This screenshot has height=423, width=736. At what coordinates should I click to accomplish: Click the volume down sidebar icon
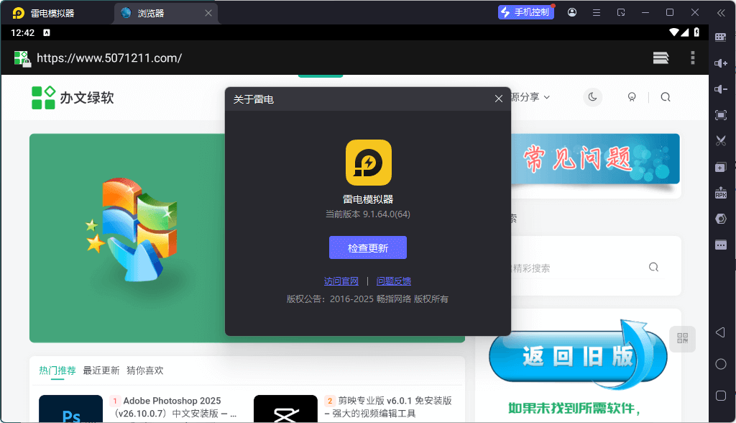tap(720, 89)
